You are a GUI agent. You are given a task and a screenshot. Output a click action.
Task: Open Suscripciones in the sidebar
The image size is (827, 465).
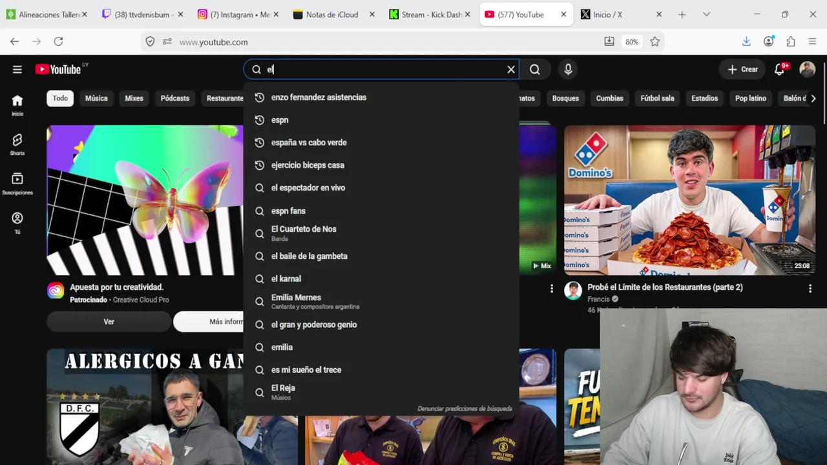pyautogui.click(x=17, y=184)
